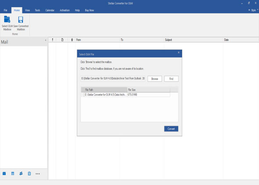Screen dimensions: 259x185
Task: Open the View tab
Action: point(28,10)
